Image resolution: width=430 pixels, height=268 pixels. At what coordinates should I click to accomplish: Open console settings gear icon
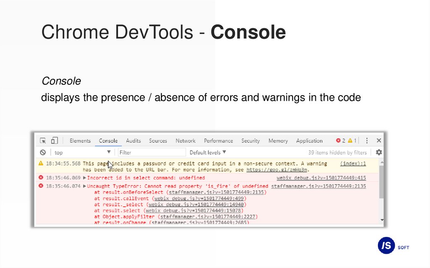pyautogui.click(x=379, y=152)
